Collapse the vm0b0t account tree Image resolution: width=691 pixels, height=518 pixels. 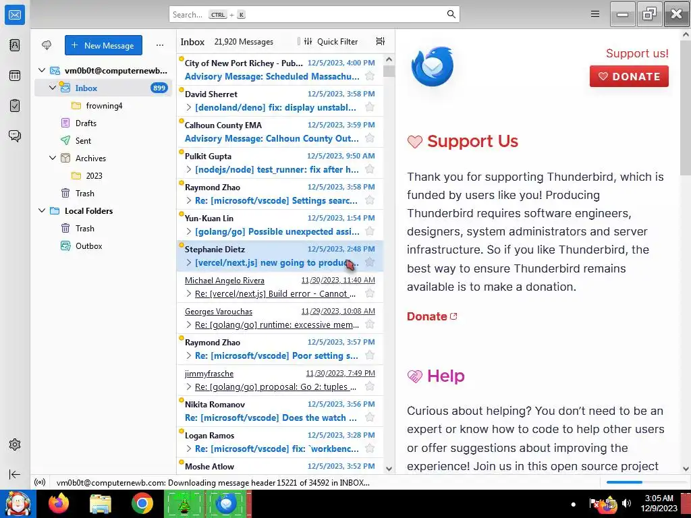coord(42,70)
